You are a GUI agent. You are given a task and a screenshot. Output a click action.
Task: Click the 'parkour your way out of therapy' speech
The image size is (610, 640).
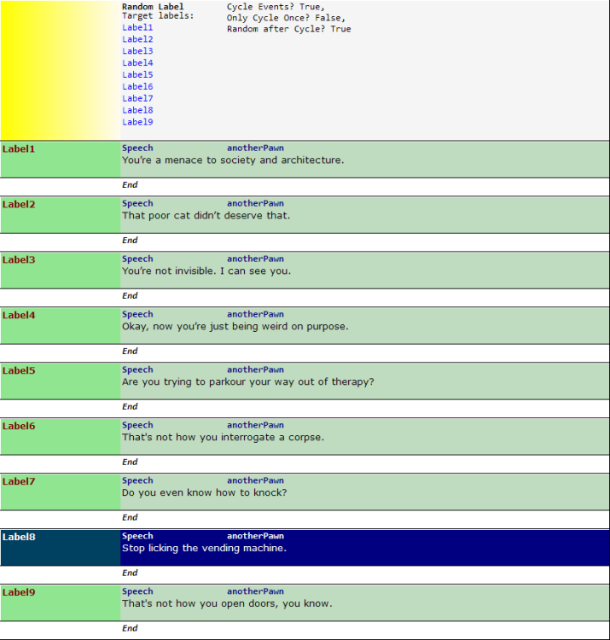point(247,382)
